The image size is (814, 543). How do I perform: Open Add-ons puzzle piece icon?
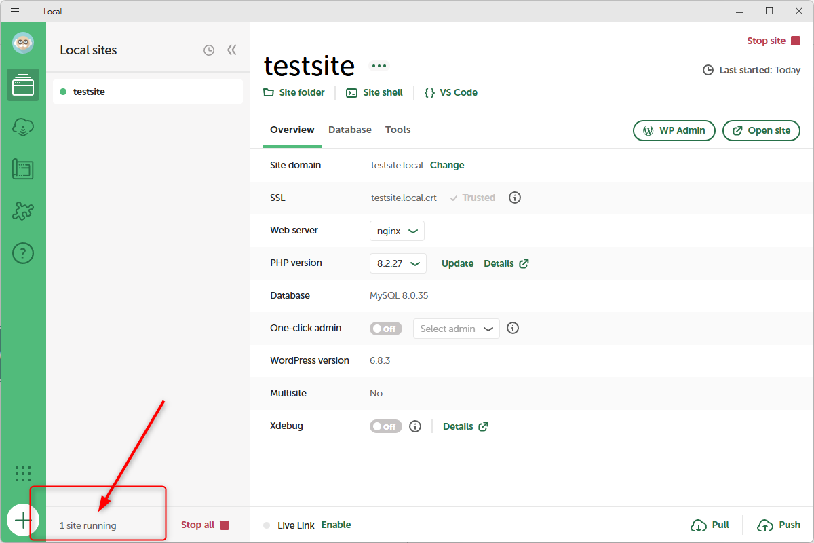pos(23,211)
